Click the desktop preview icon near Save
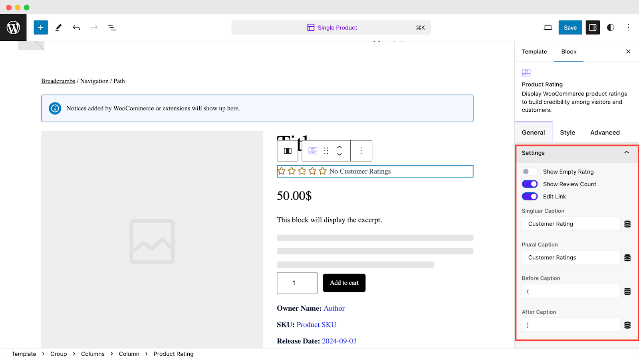639x359 pixels. [x=548, y=28]
